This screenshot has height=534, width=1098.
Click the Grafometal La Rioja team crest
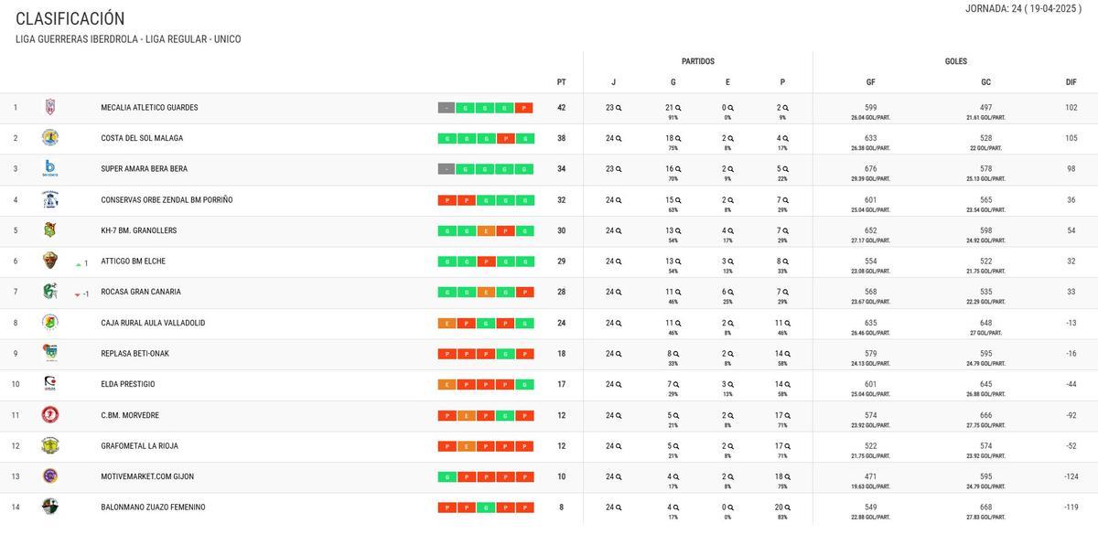50,445
